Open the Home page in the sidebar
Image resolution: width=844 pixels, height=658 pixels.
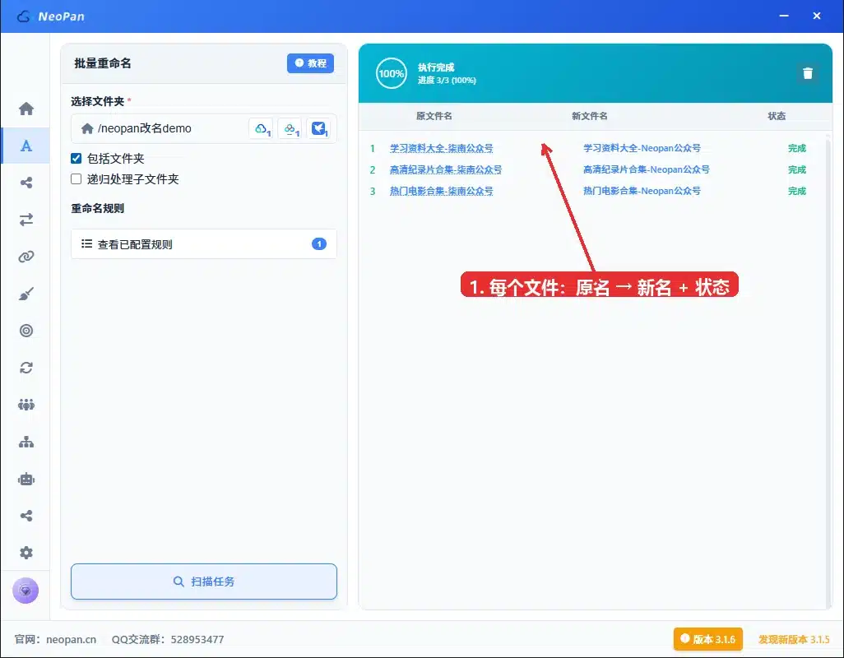click(x=26, y=109)
